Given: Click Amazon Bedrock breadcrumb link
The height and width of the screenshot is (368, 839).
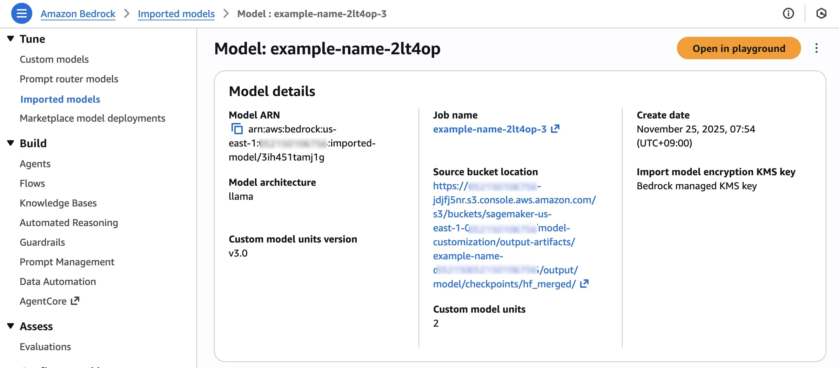Looking at the screenshot, I should [78, 14].
